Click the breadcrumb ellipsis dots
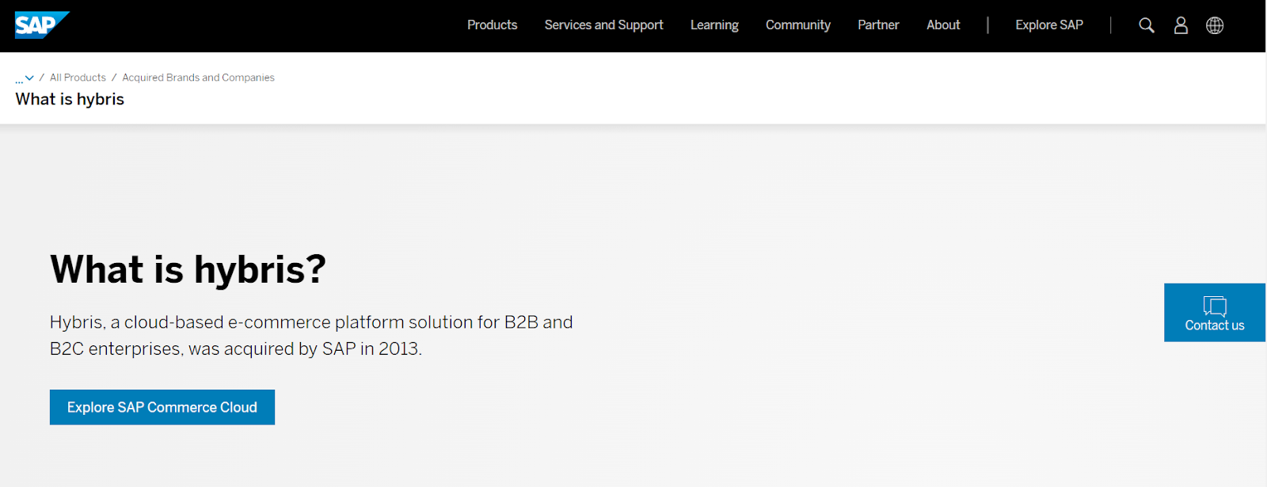This screenshot has height=487, width=1267. pyautogui.click(x=19, y=80)
